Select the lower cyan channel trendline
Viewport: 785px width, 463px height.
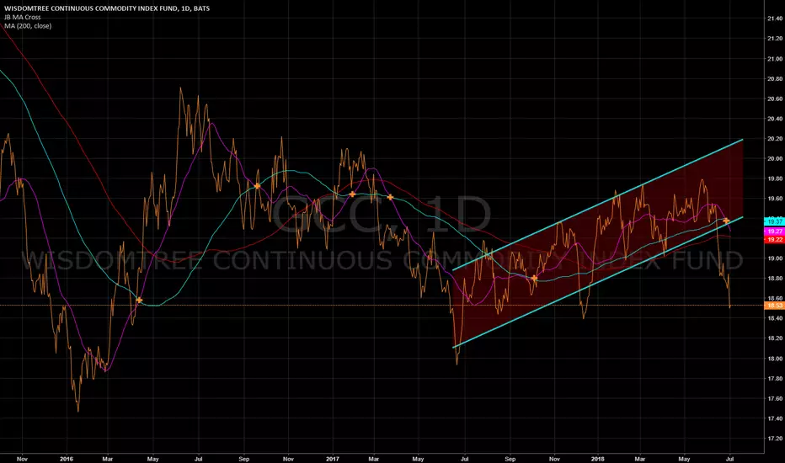tap(598, 282)
